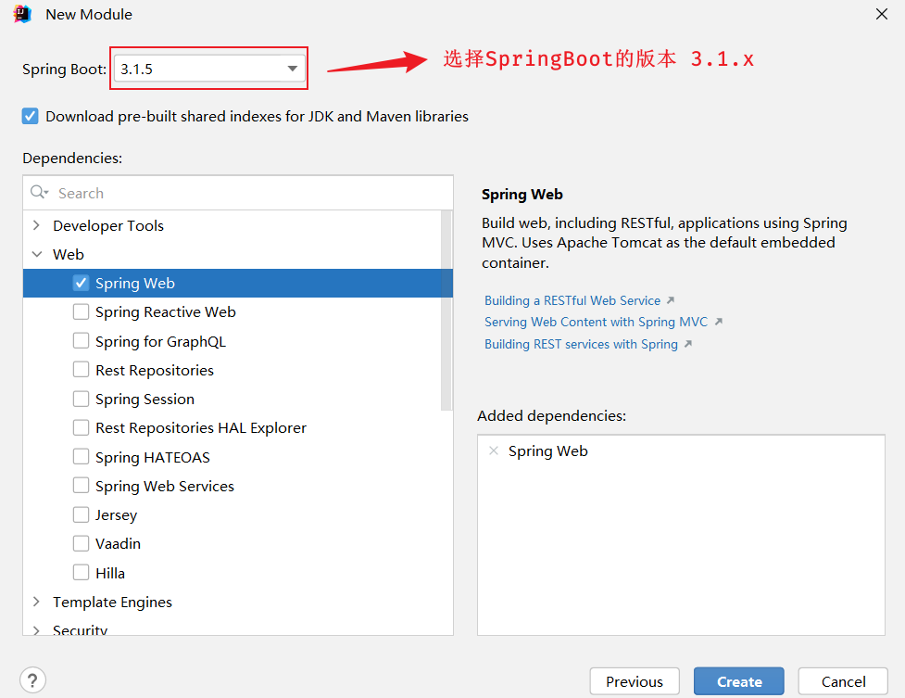Expand the Developer Tools group
Screen dimensions: 905x698
click(36, 225)
